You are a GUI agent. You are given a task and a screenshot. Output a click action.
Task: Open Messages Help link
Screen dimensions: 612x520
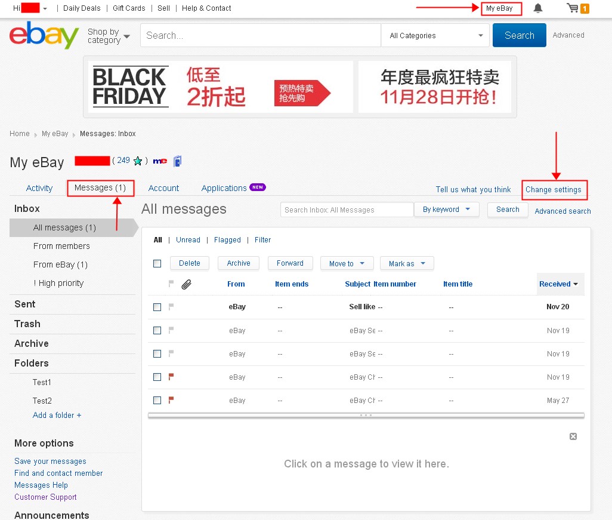click(x=41, y=485)
